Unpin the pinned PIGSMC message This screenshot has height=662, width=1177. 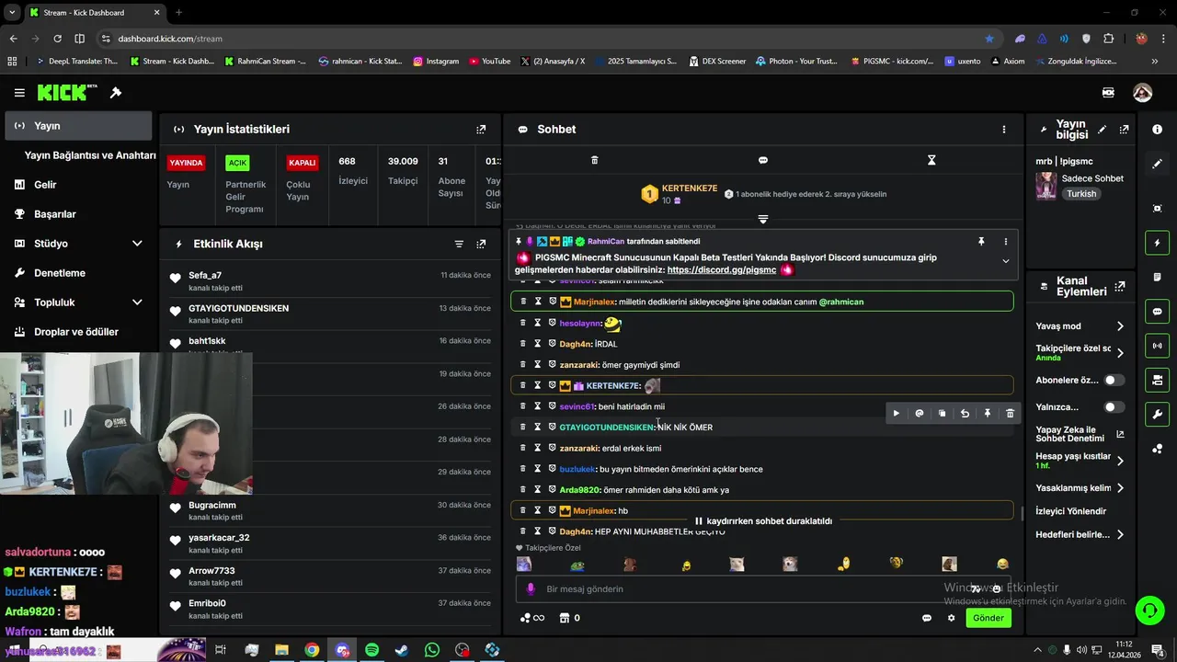(x=981, y=241)
